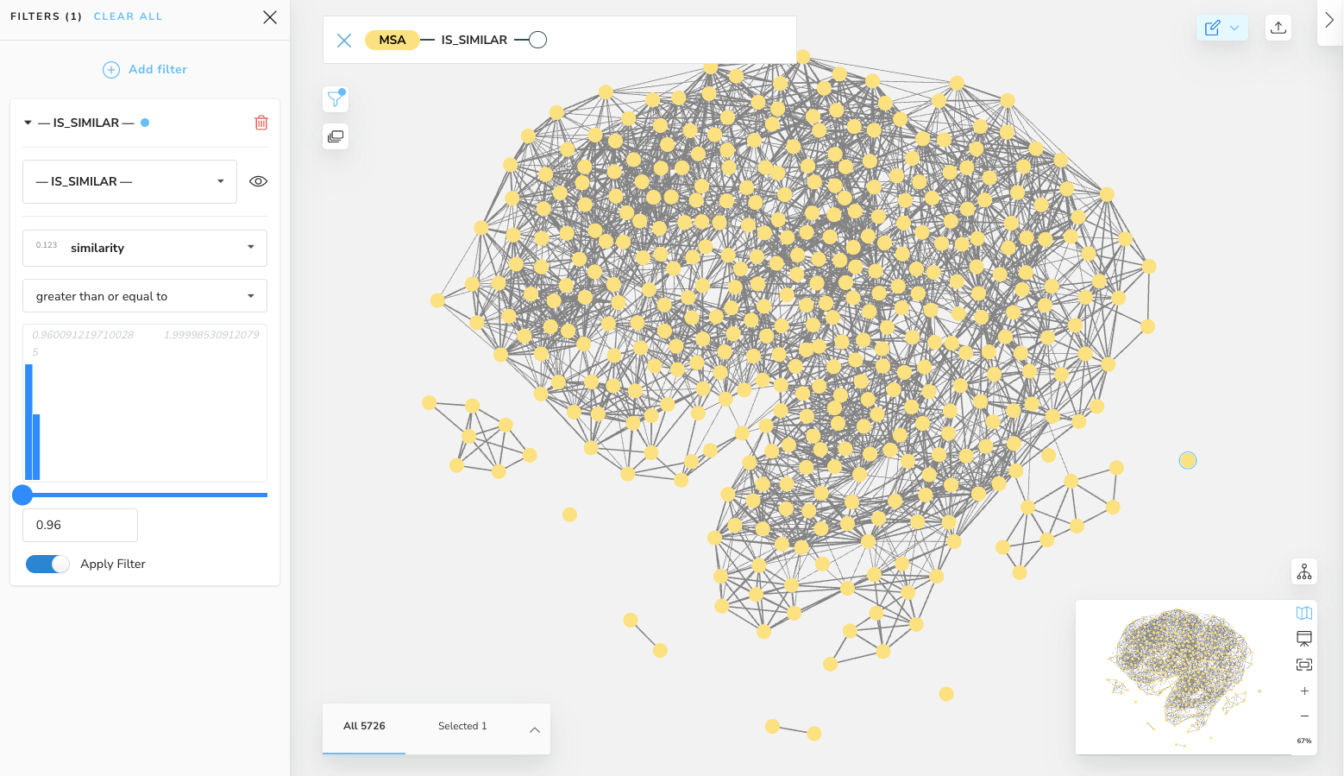Image resolution: width=1344 pixels, height=776 pixels.
Task: Click the export share icon
Action: point(1278,28)
